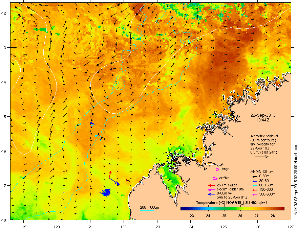Click the '0.5m/s (1kt 24h)' text
Viewport: 298px width, 230px height.
264,152
